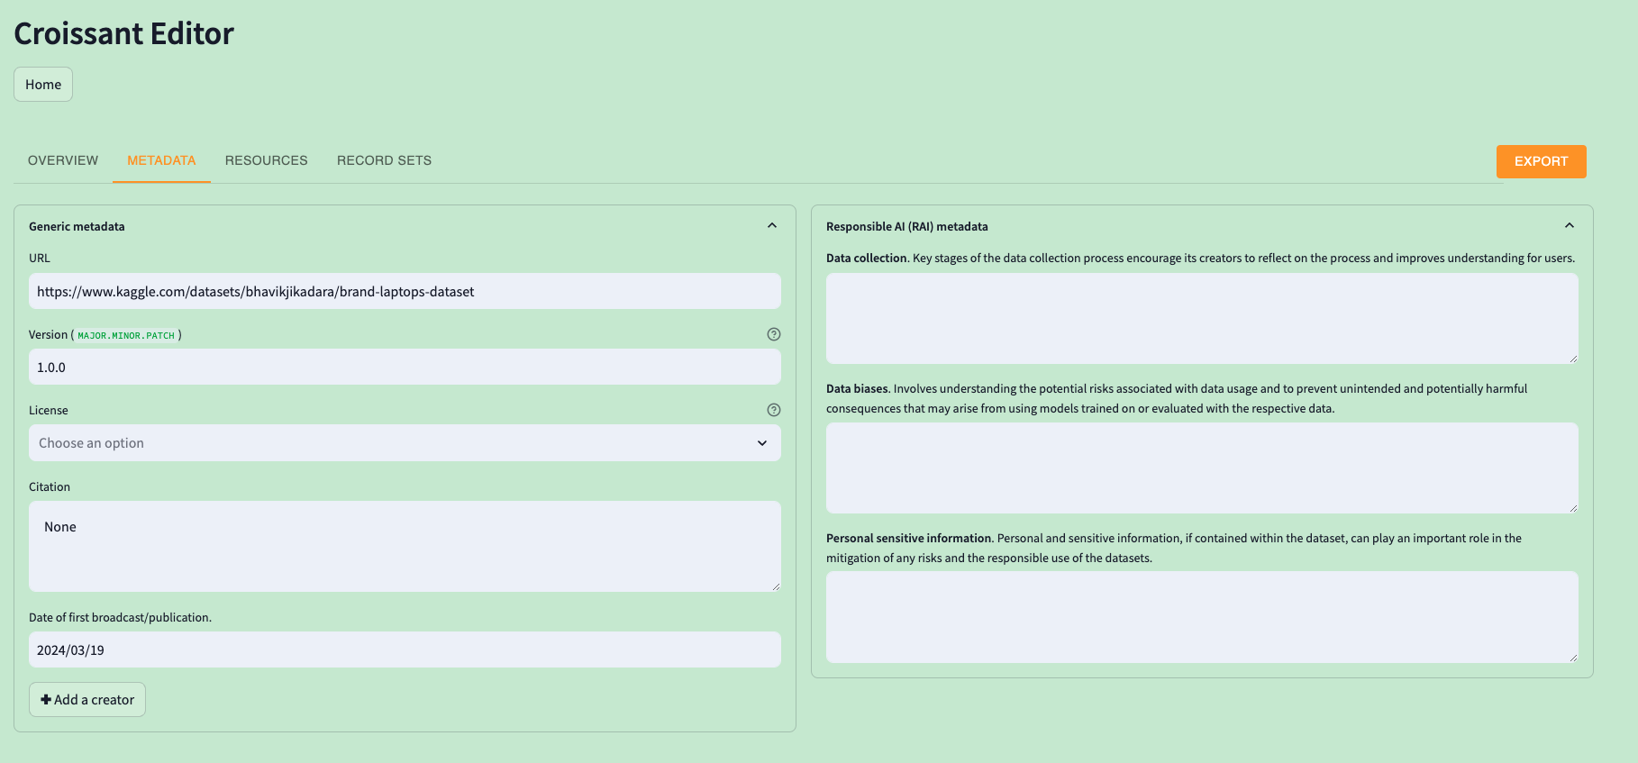1638x763 pixels.
Task: Focus the URL field with the Kaggle link
Action: [405, 292]
